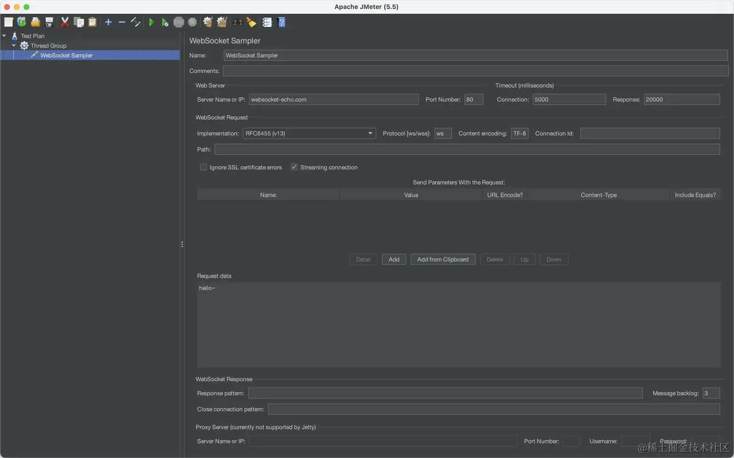Click the Include Equals? column header
Viewport: 734px width, 458px height.
click(x=696, y=195)
